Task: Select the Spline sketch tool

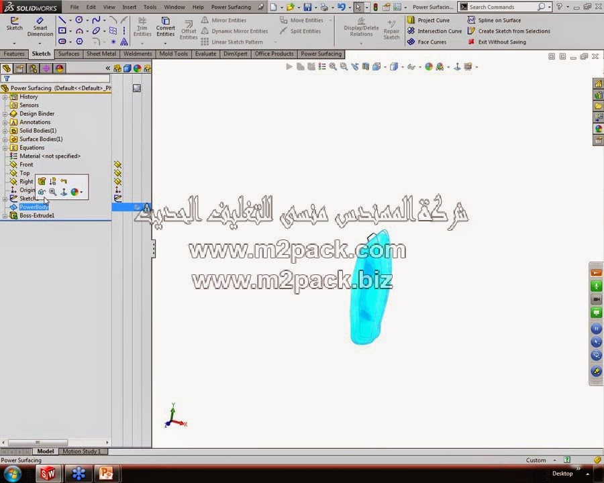Action: [x=96, y=20]
